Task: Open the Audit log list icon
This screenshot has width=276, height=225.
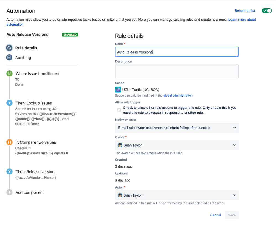Action: (9, 57)
